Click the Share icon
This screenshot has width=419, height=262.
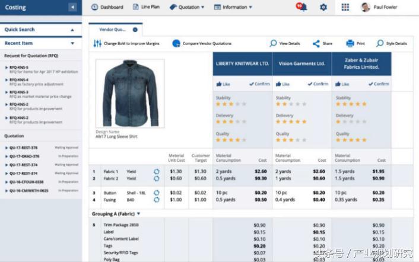tap(316, 43)
